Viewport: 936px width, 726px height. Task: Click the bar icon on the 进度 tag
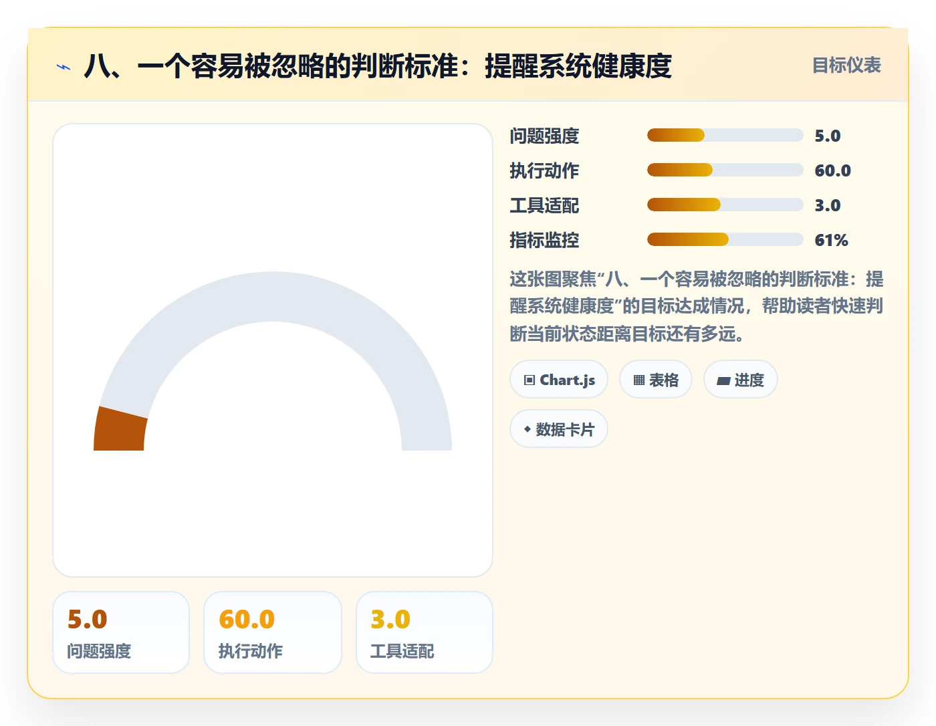tap(723, 381)
